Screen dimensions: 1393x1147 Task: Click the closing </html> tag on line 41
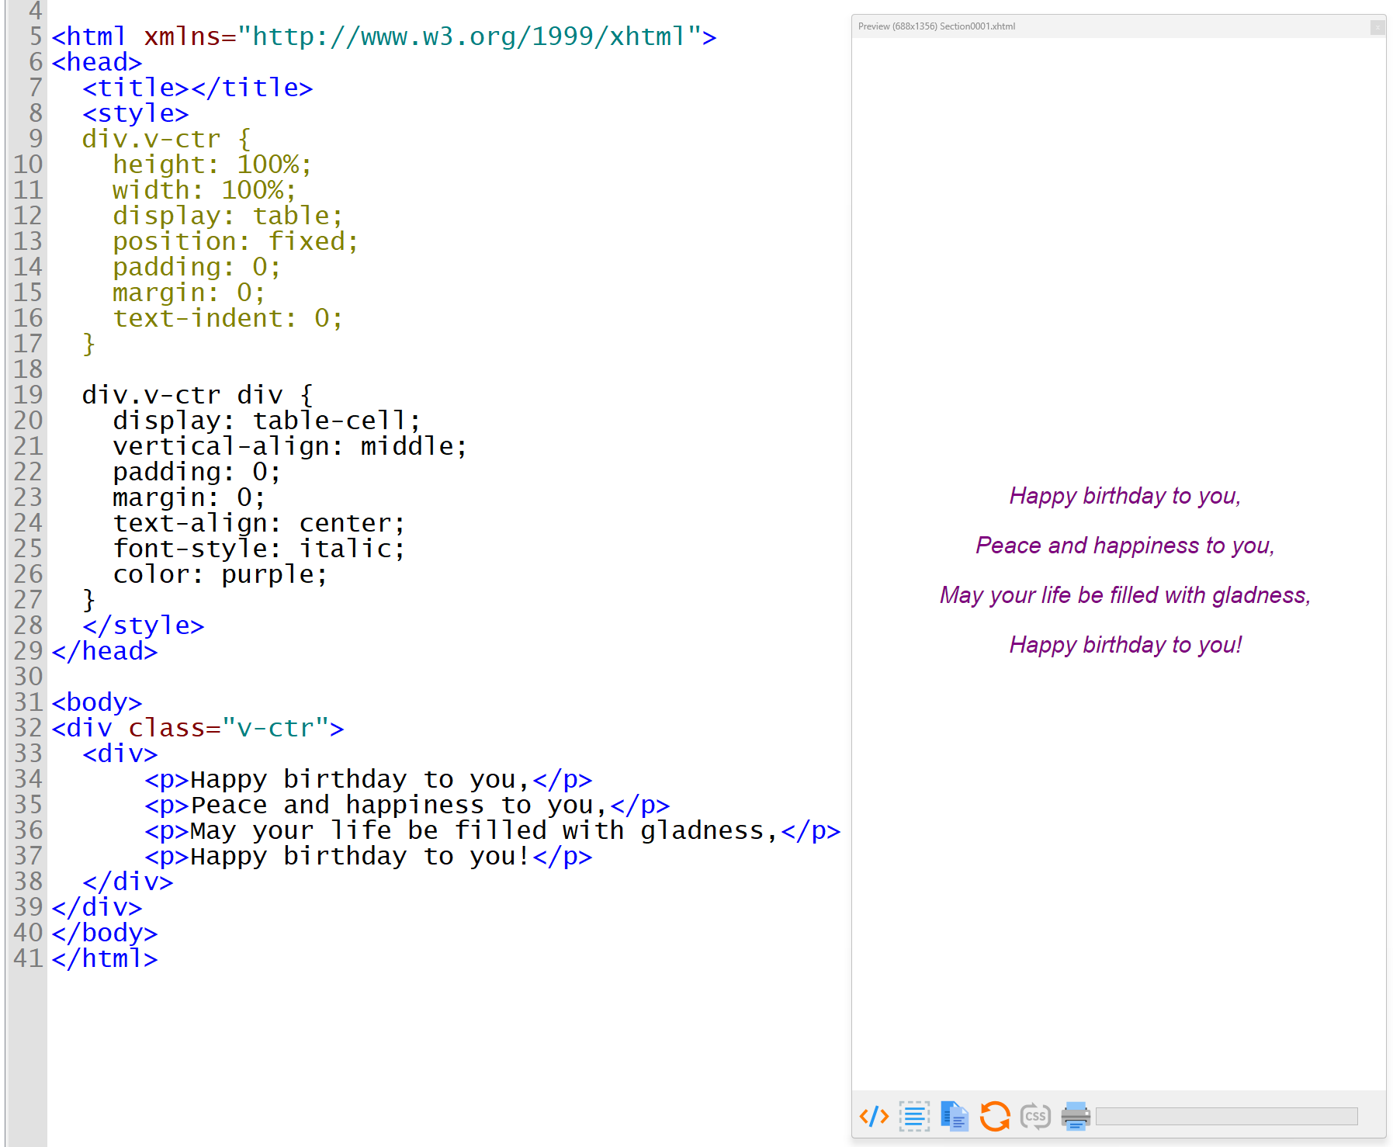pos(105,958)
